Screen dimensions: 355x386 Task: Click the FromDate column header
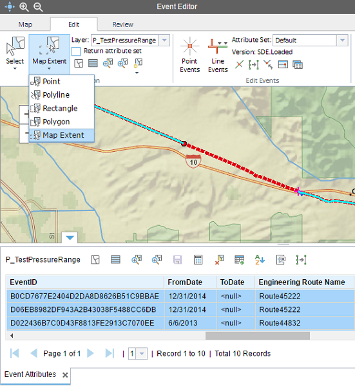(x=190, y=282)
